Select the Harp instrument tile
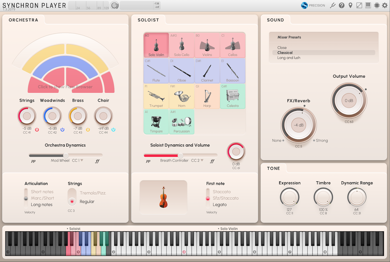390x262 pixels. click(207, 96)
